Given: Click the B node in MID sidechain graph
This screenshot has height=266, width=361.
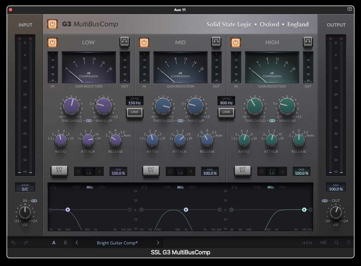Looking at the screenshot, I should tap(186, 210).
